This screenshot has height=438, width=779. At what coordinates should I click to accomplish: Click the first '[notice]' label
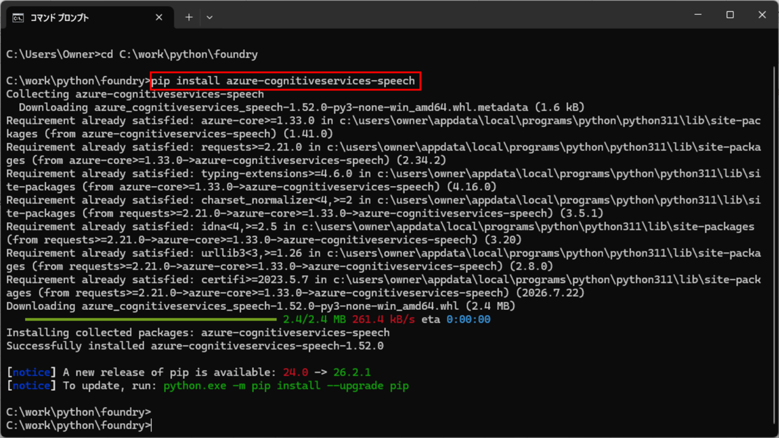(x=31, y=372)
